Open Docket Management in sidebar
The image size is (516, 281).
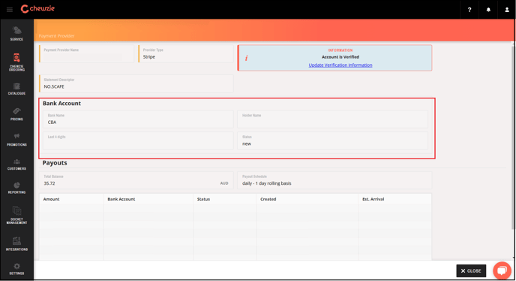pyautogui.click(x=16, y=215)
